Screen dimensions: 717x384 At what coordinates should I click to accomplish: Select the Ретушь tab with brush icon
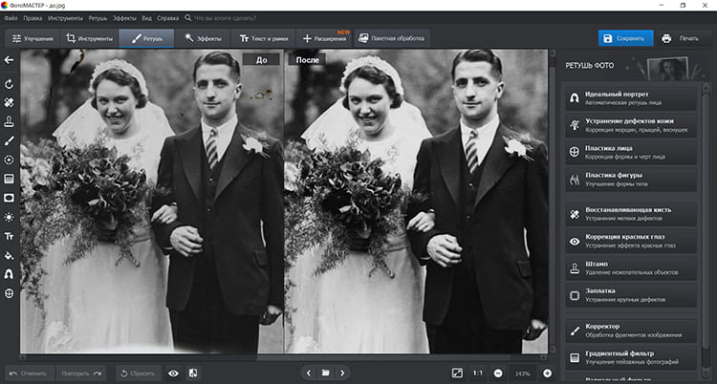(x=146, y=38)
